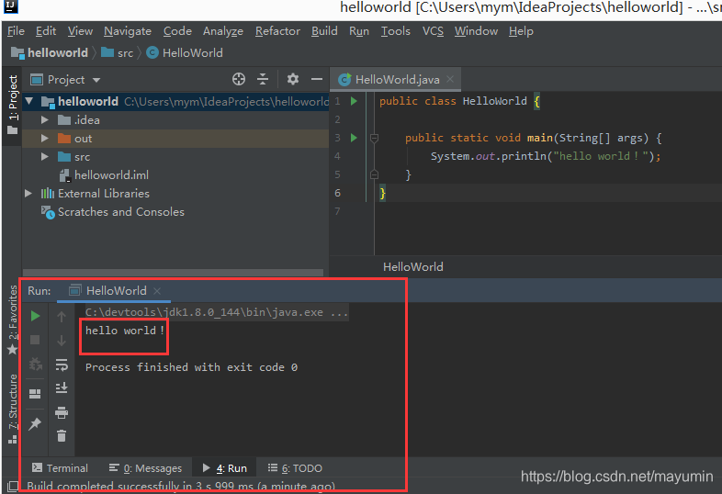The height and width of the screenshot is (494, 722).
Task: Collapse the helloworld project root node
Action: [29, 101]
